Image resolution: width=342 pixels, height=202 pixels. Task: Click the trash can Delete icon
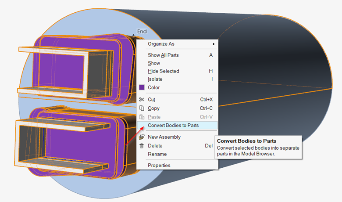coord(142,146)
